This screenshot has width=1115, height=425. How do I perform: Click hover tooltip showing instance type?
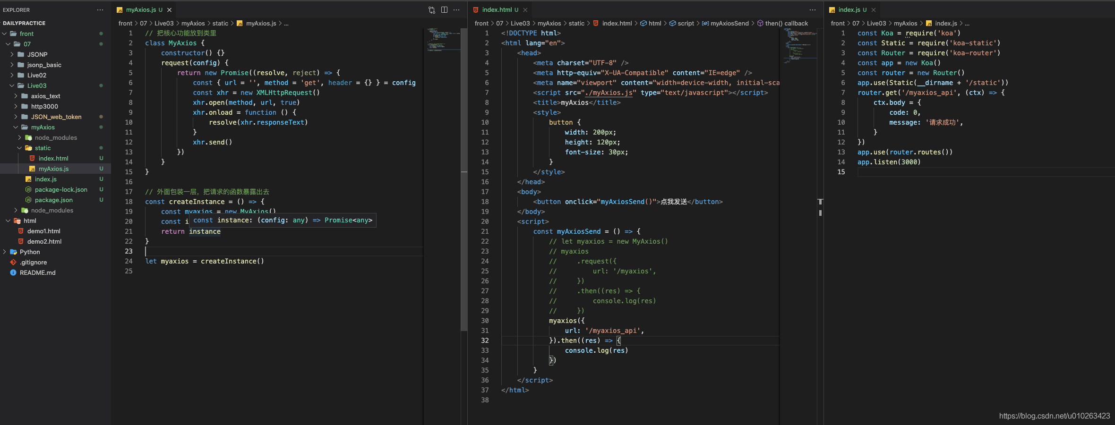[283, 221]
